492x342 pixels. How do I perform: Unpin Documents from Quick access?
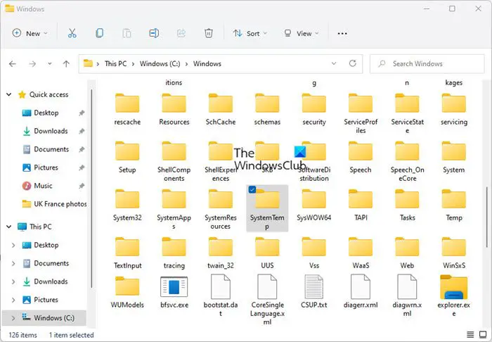(82, 149)
